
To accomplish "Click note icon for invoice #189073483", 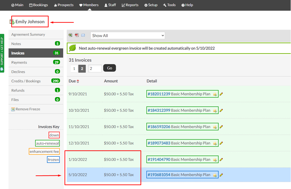I will pyautogui.click(x=215, y=143).
